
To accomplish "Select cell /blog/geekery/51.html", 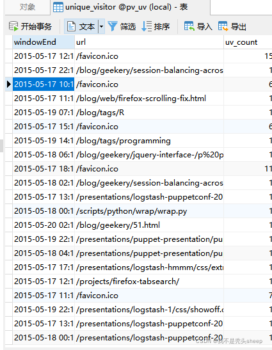I will coord(149,225).
